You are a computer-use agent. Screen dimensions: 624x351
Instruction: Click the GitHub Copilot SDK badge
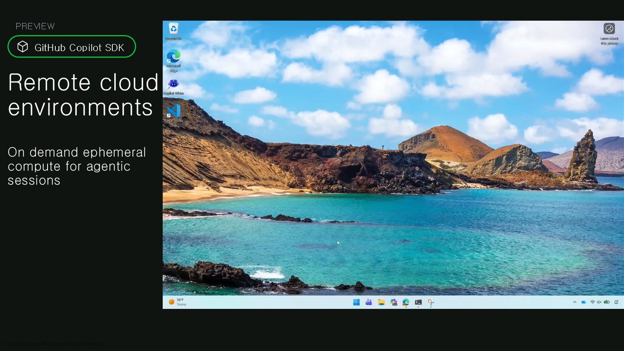click(x=72, y=47)
